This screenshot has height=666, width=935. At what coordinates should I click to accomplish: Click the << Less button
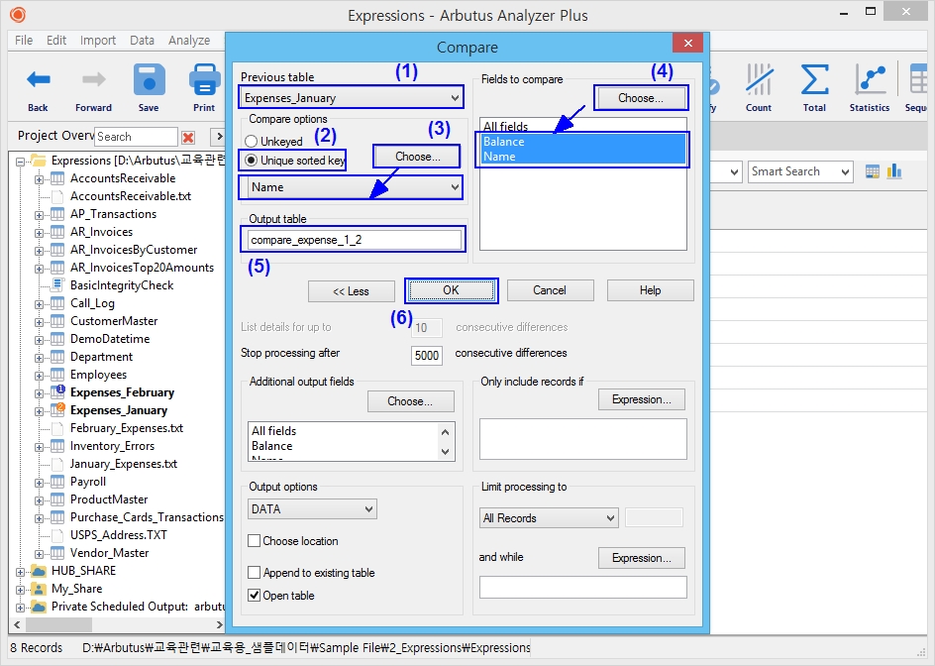tap(352, 291)
